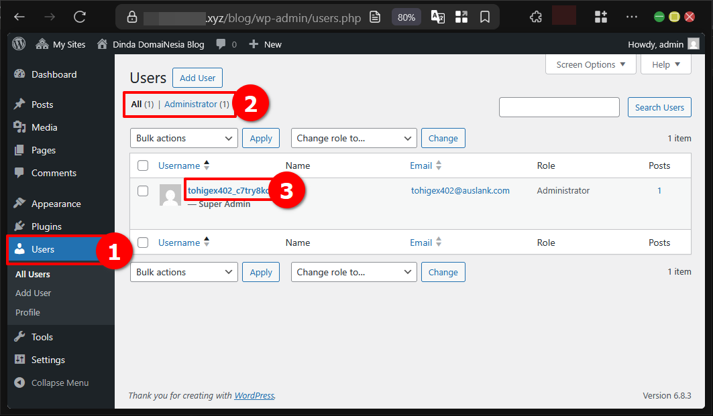
Task: Open the translate page icon
Action: (x=437, y=17)
